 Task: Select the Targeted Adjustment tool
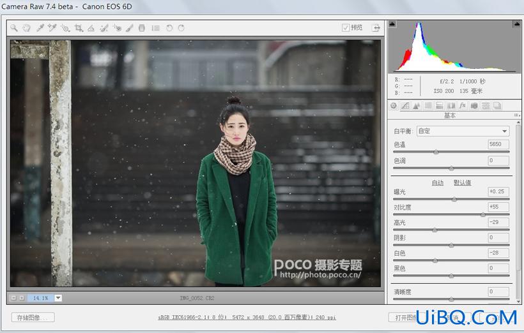point(65,28)
